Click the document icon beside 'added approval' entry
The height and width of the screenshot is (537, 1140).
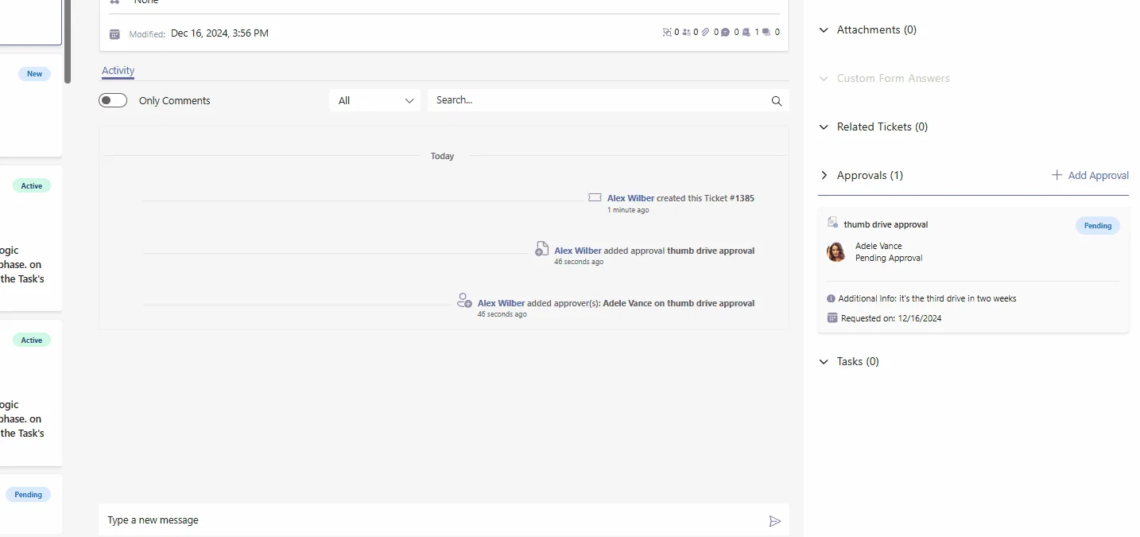541,249
